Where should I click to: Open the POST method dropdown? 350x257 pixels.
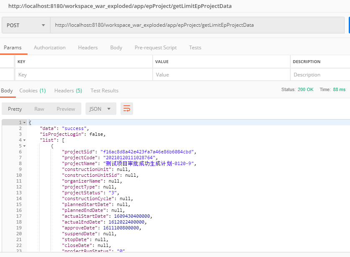click(x=26, y=25)
